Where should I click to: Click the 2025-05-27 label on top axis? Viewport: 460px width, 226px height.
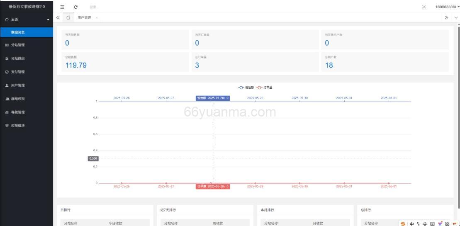tap(166, 98)
